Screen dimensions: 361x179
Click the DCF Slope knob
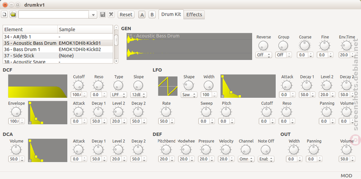pos(138,86)
